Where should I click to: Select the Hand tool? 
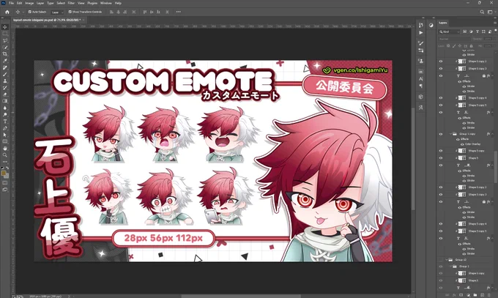pyautogui.click(x=5, y=149)
